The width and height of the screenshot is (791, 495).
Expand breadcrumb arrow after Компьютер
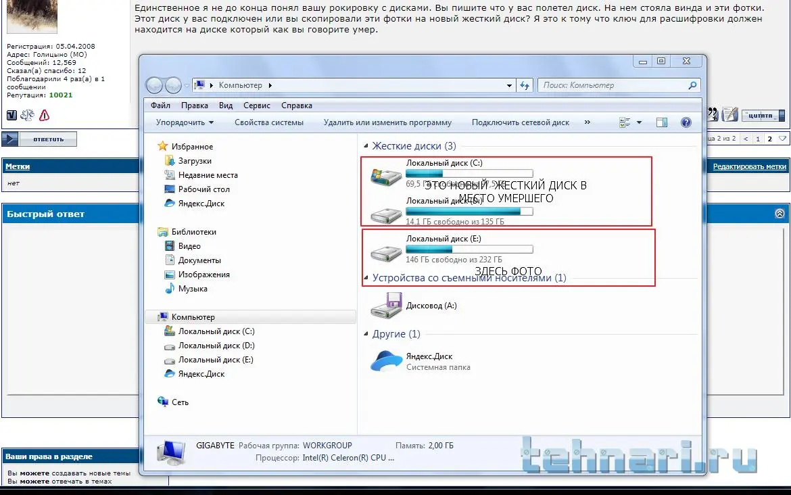(270, 85)
